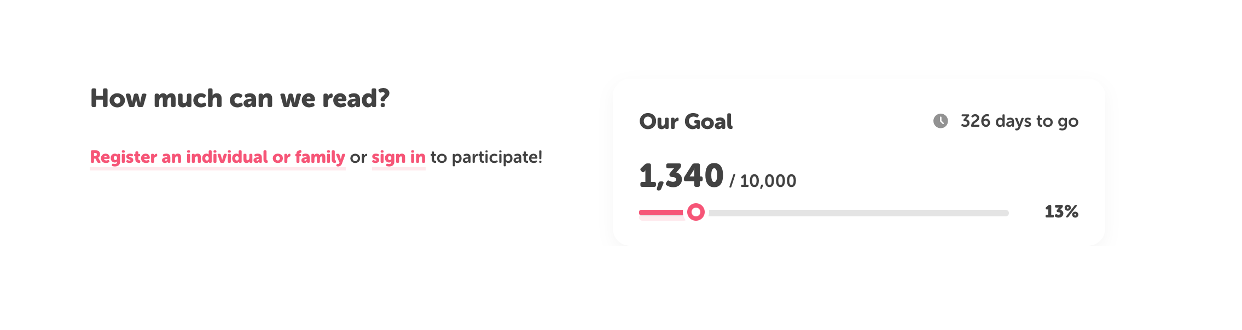The height and width of the screenshot is (330, 1242).
Task: Select the "How much can we read?" heading
Action: (240, 99)
